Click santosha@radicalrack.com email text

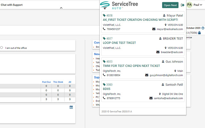click(x=168, y=98)
